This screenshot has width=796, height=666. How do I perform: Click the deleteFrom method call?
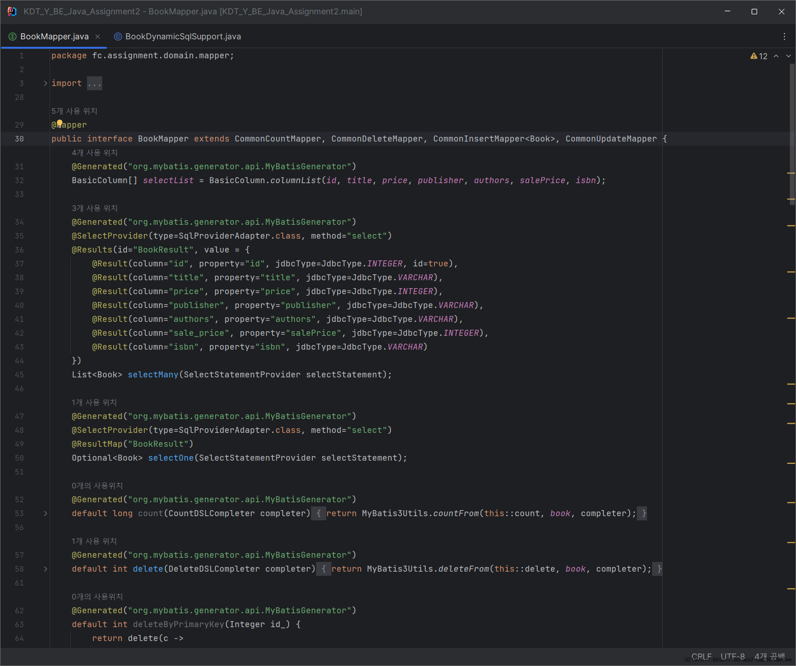(x=464, y=569)
